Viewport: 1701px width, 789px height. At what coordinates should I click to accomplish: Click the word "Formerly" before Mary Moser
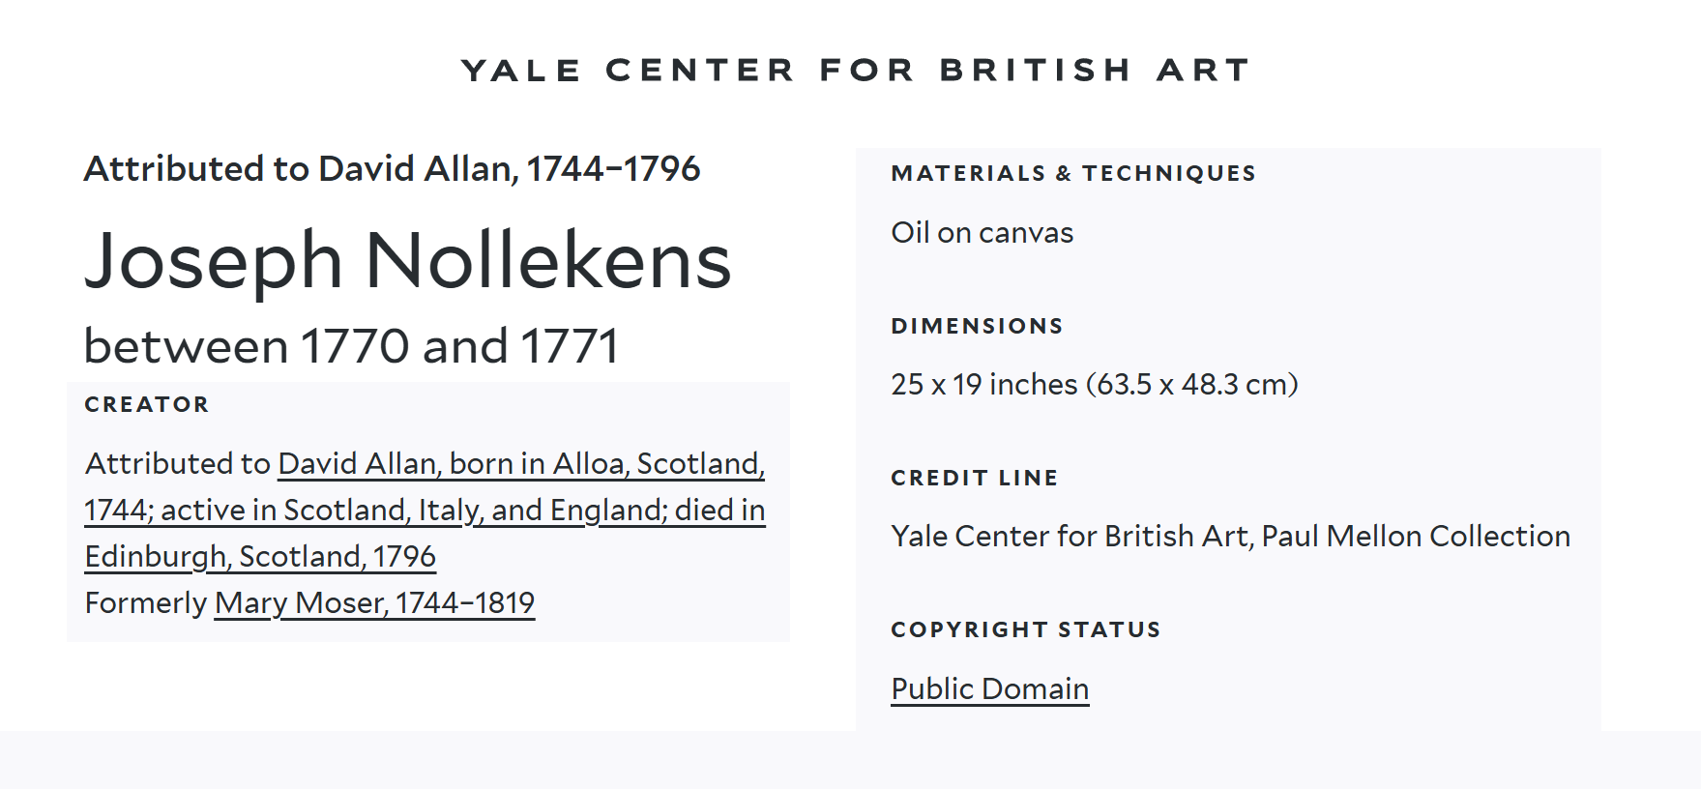pos(146,603)
